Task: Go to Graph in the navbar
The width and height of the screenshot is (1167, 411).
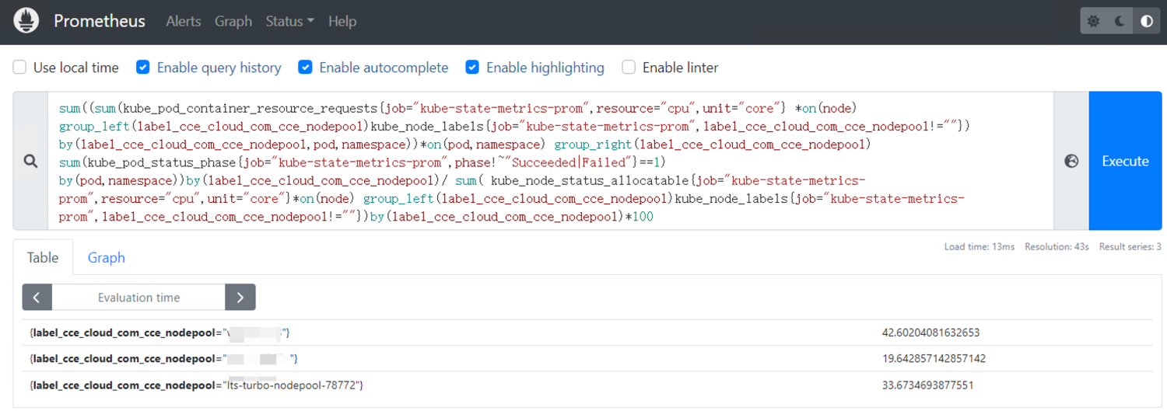Action: pyautogui.click(x=233, y=22)
